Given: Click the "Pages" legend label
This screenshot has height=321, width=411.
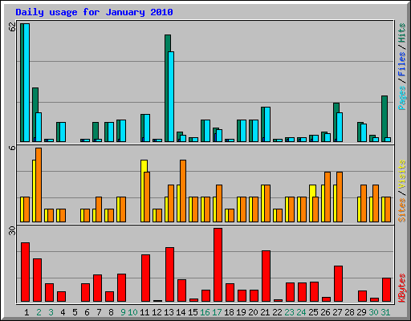Looking at the screenshot, I should pyautogui.click(x=401, y=98).
